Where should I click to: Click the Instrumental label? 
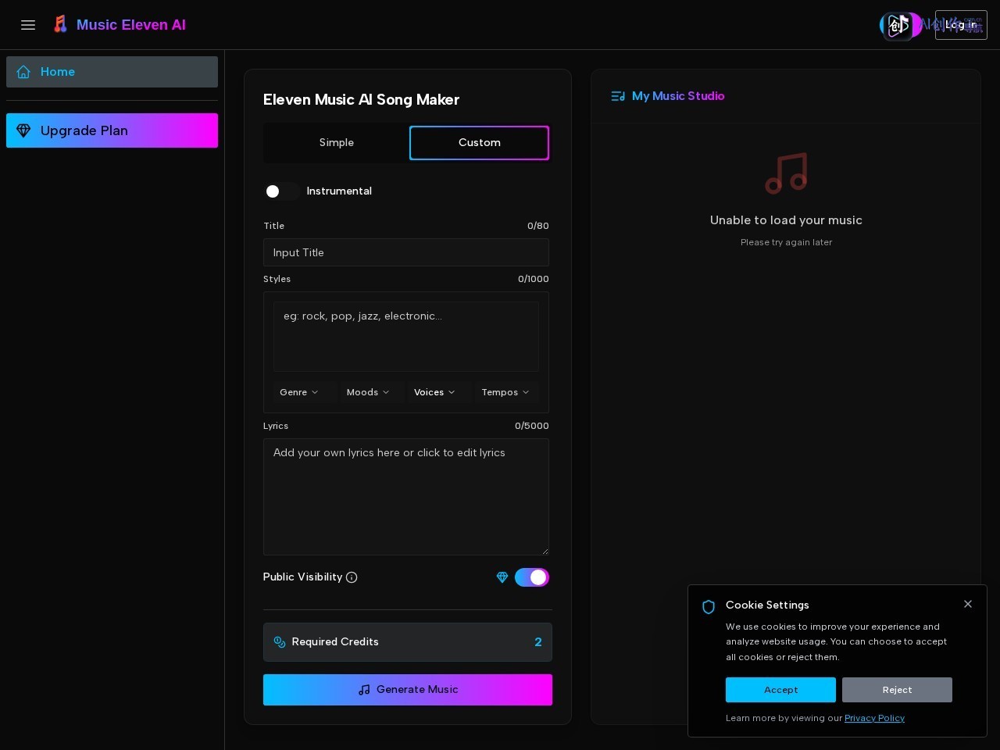click(x=339, y=191)
